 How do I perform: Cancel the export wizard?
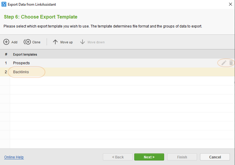click(215, 157)
